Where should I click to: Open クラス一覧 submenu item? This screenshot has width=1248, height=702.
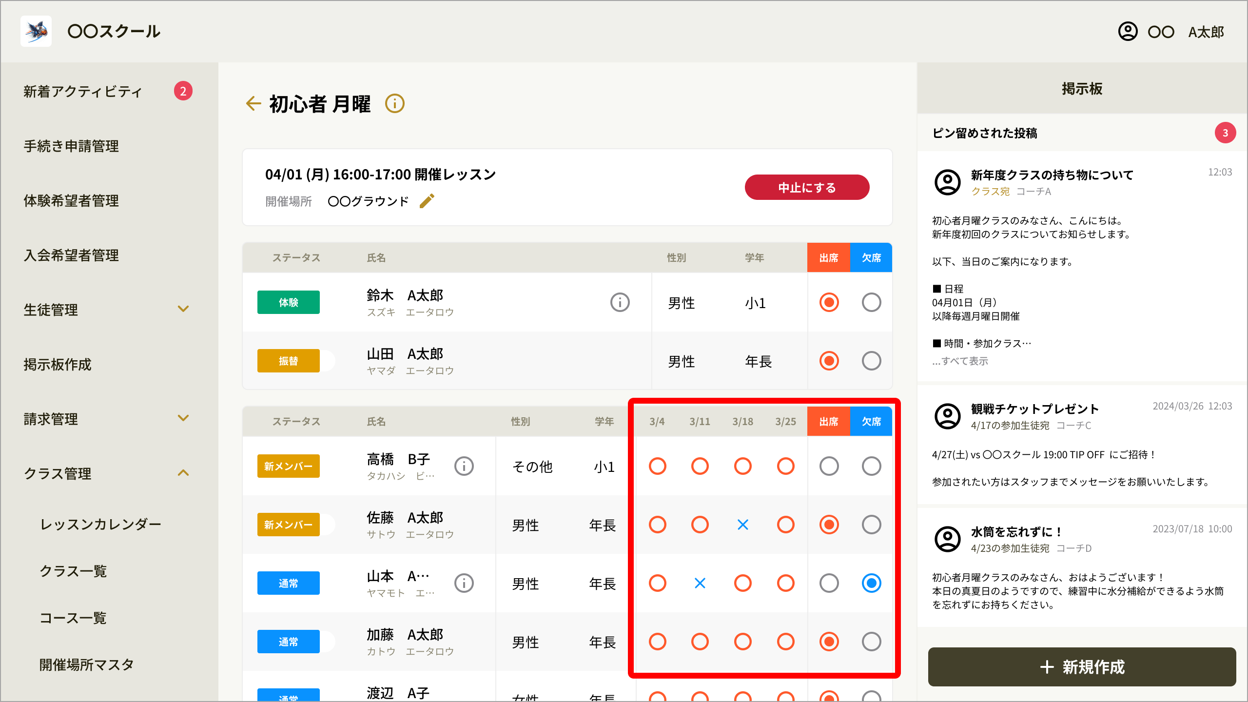73,571
